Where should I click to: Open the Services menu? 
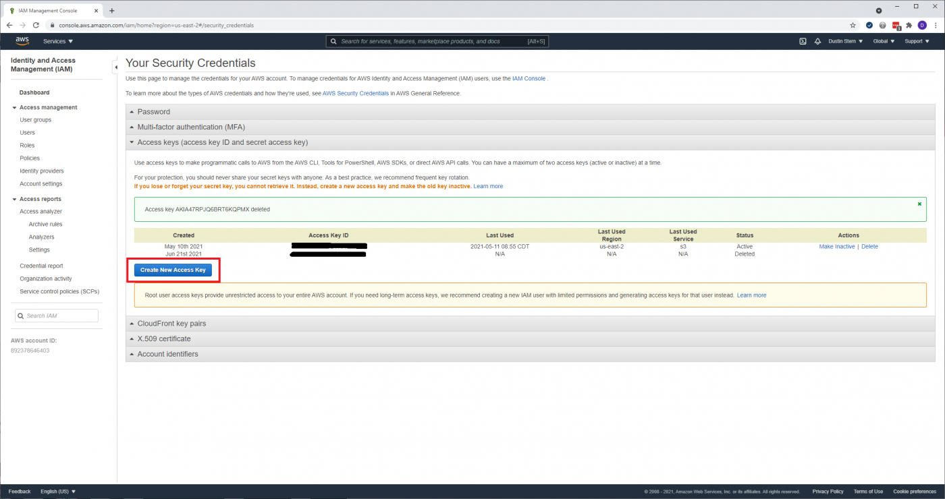coord(58,41)
